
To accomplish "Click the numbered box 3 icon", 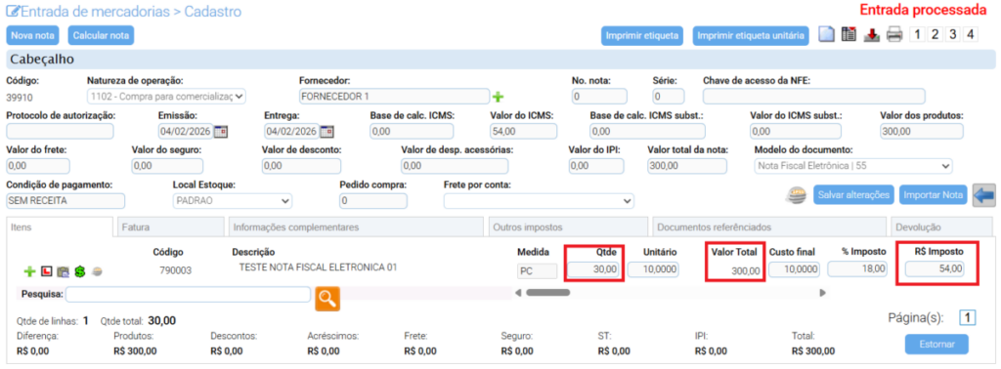I will coord(952,34).
